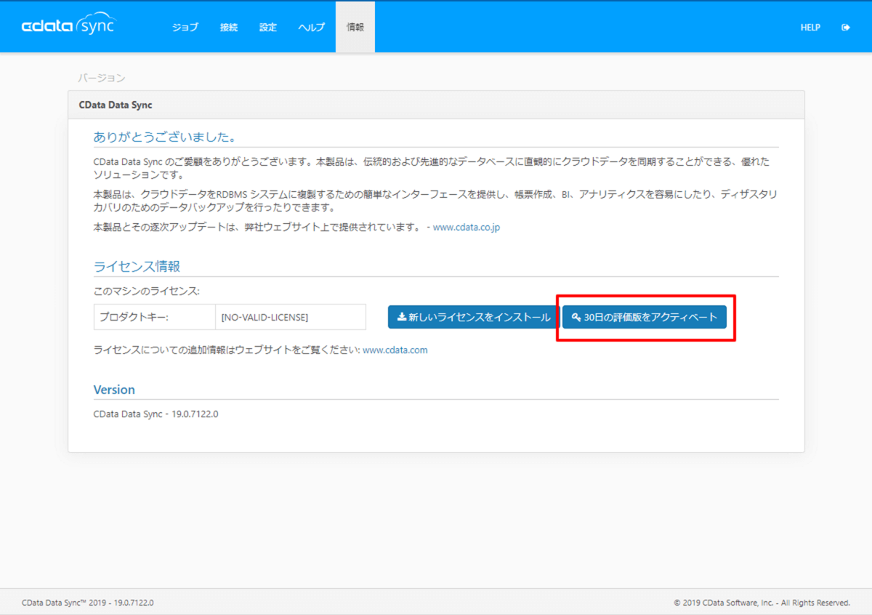The image size is (872, 615).
Task: Click the CData Data Sync panel header
Action: point(436,105)
